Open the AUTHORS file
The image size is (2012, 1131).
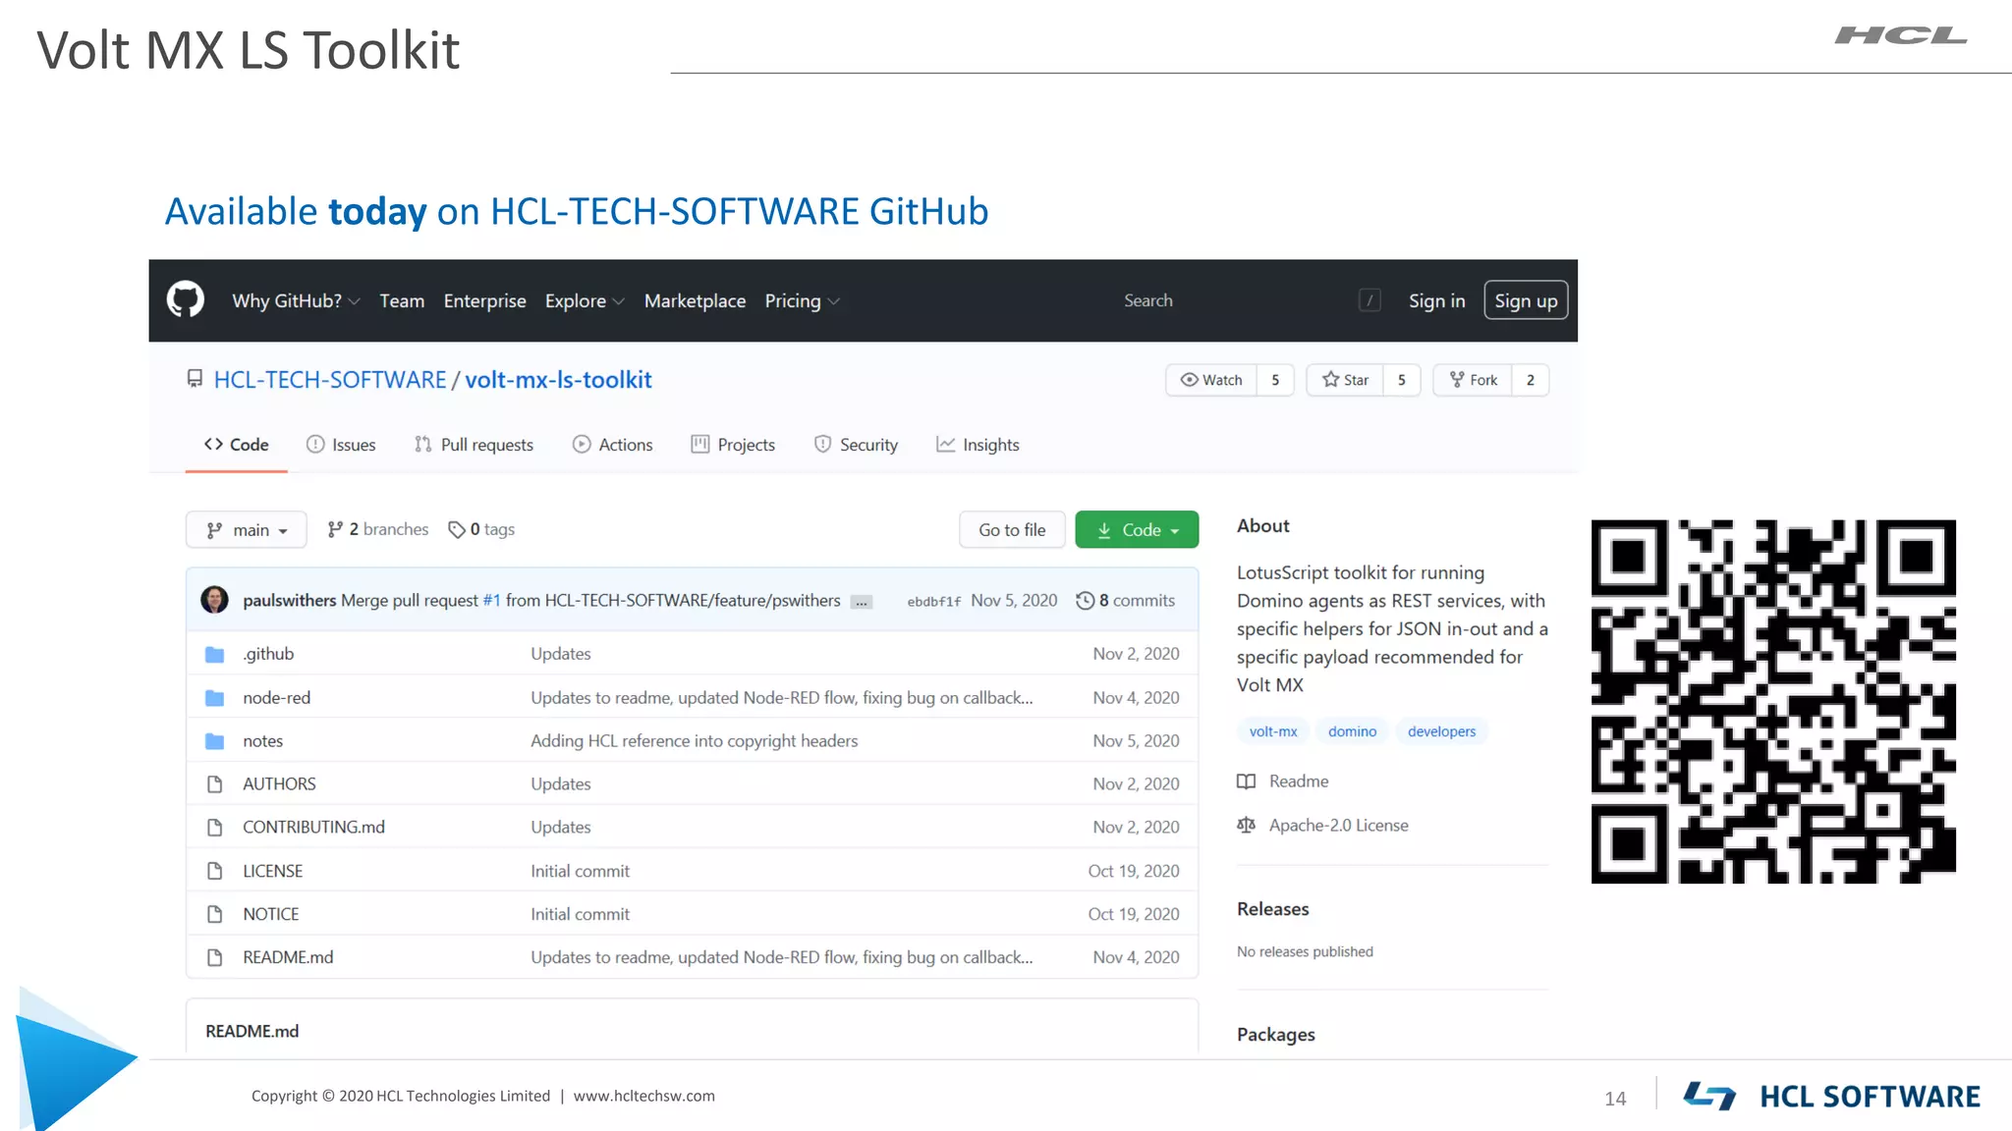(280, 784)
